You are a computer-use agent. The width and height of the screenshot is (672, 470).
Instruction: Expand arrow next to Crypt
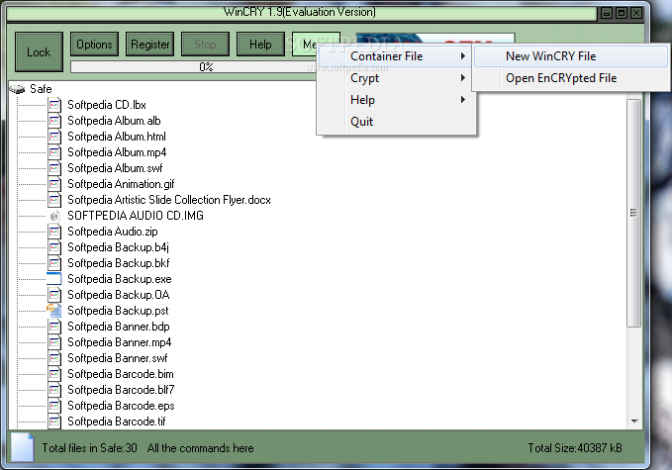463,78
